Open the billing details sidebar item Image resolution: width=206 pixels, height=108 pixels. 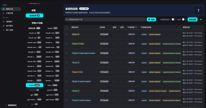click(11, 13)
